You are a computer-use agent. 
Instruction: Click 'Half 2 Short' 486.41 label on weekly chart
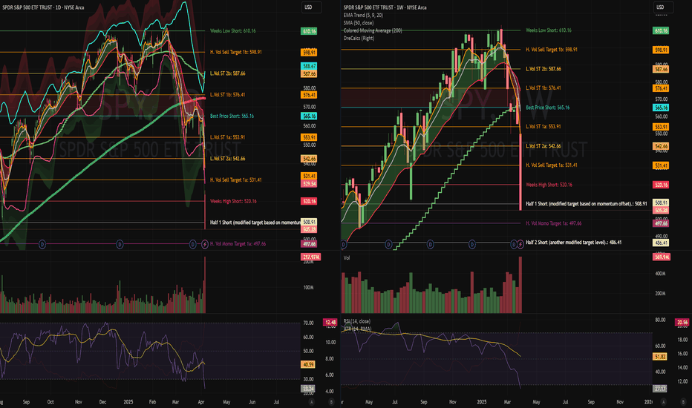574,242
